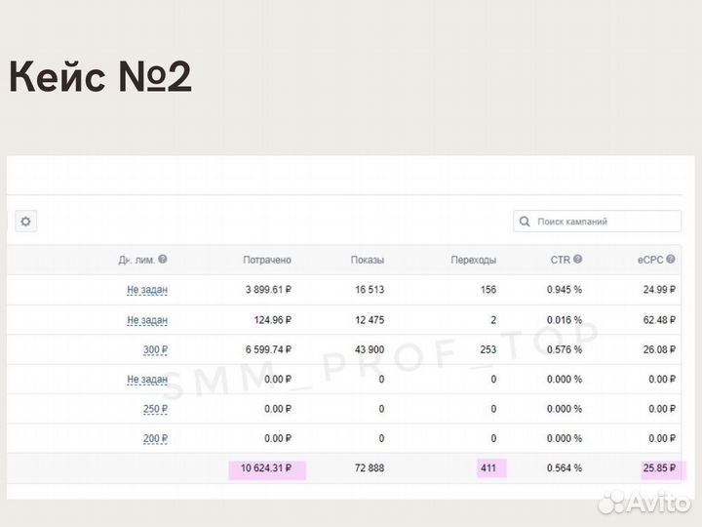Image resolution: width=702 pixels, height=527 pixels.
Task: Edit the 300 ₽ daily limit
Action: pyautogui.click(x=155, y=349)
